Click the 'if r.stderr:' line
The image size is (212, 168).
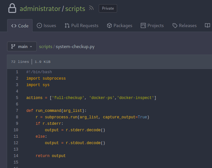click(49, 124)
